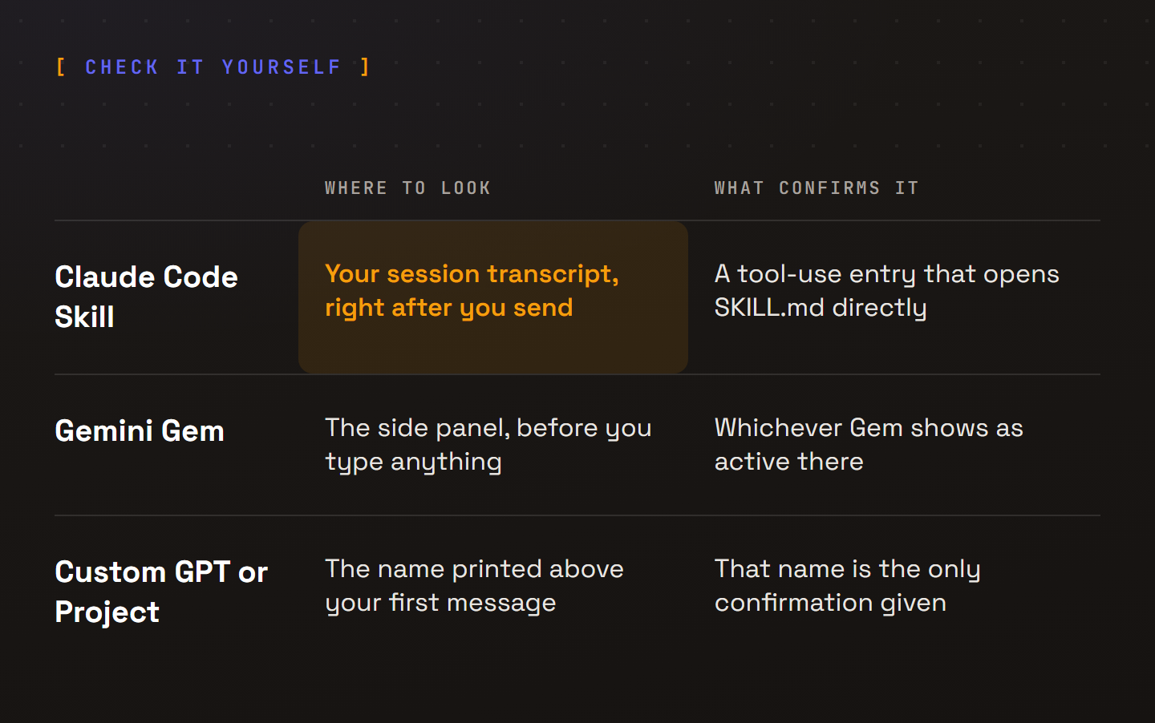Click 'Whichever Gem shows as active there'
This screenshot has width=1155, height=723.
coord(869,445)
